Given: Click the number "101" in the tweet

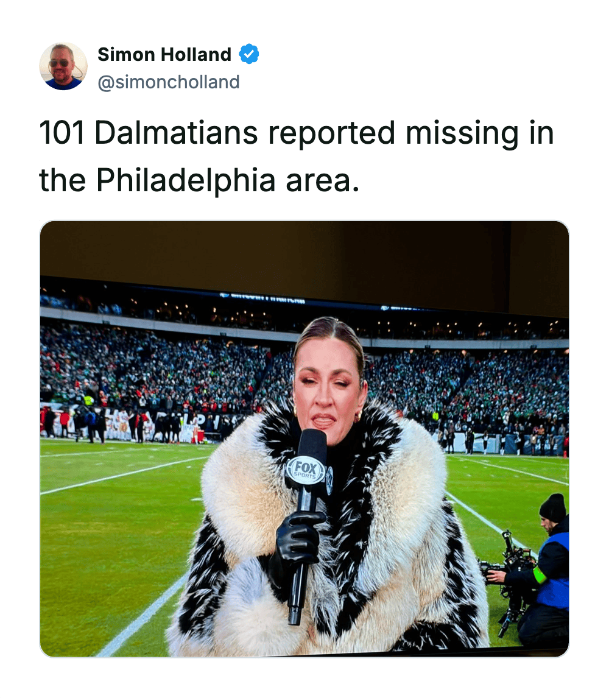Looking at the screenshot, I should point(62,133).
